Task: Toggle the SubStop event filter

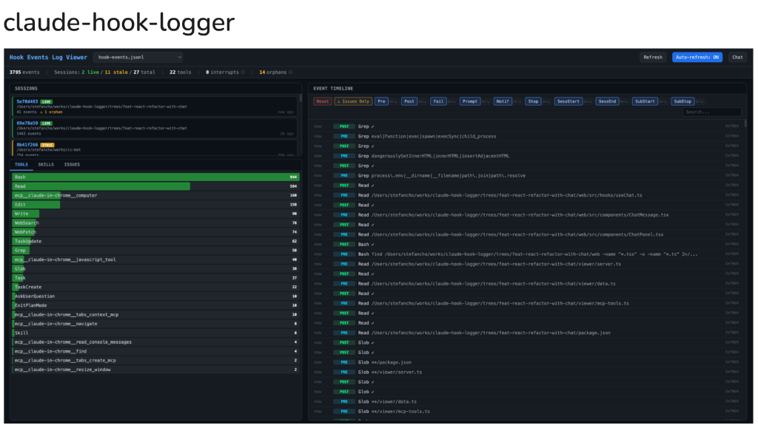Action: point(682,101)
